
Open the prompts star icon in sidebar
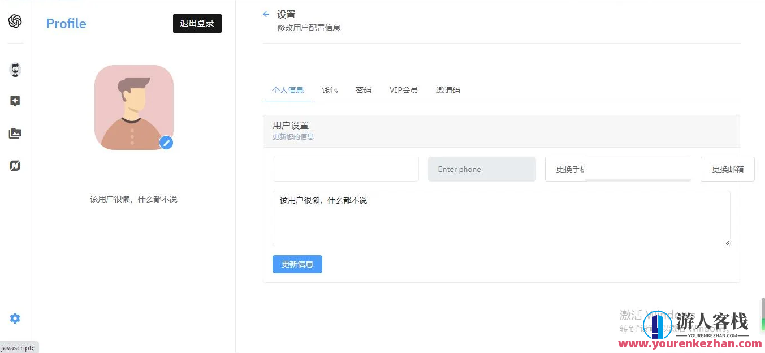coord(15,101)
